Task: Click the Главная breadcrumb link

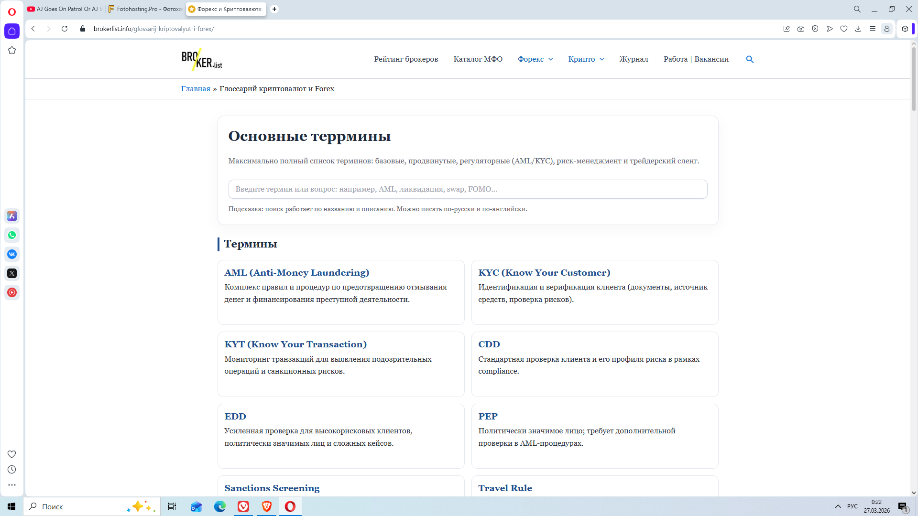Action: (196, 89)
